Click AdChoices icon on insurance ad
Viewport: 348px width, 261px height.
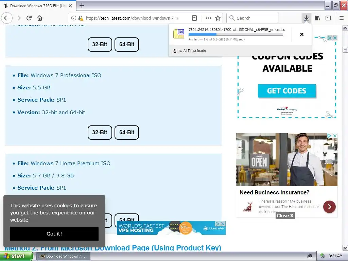pyautogui.click(x=330, y=135)
